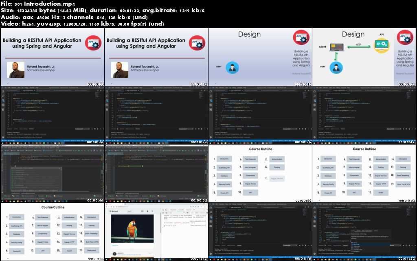Click 'Course Outline' heading in 00:01:06 frame

tap(53, 207)
